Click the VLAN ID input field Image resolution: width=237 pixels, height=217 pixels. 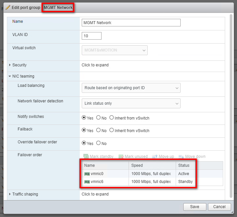point(91,36)
